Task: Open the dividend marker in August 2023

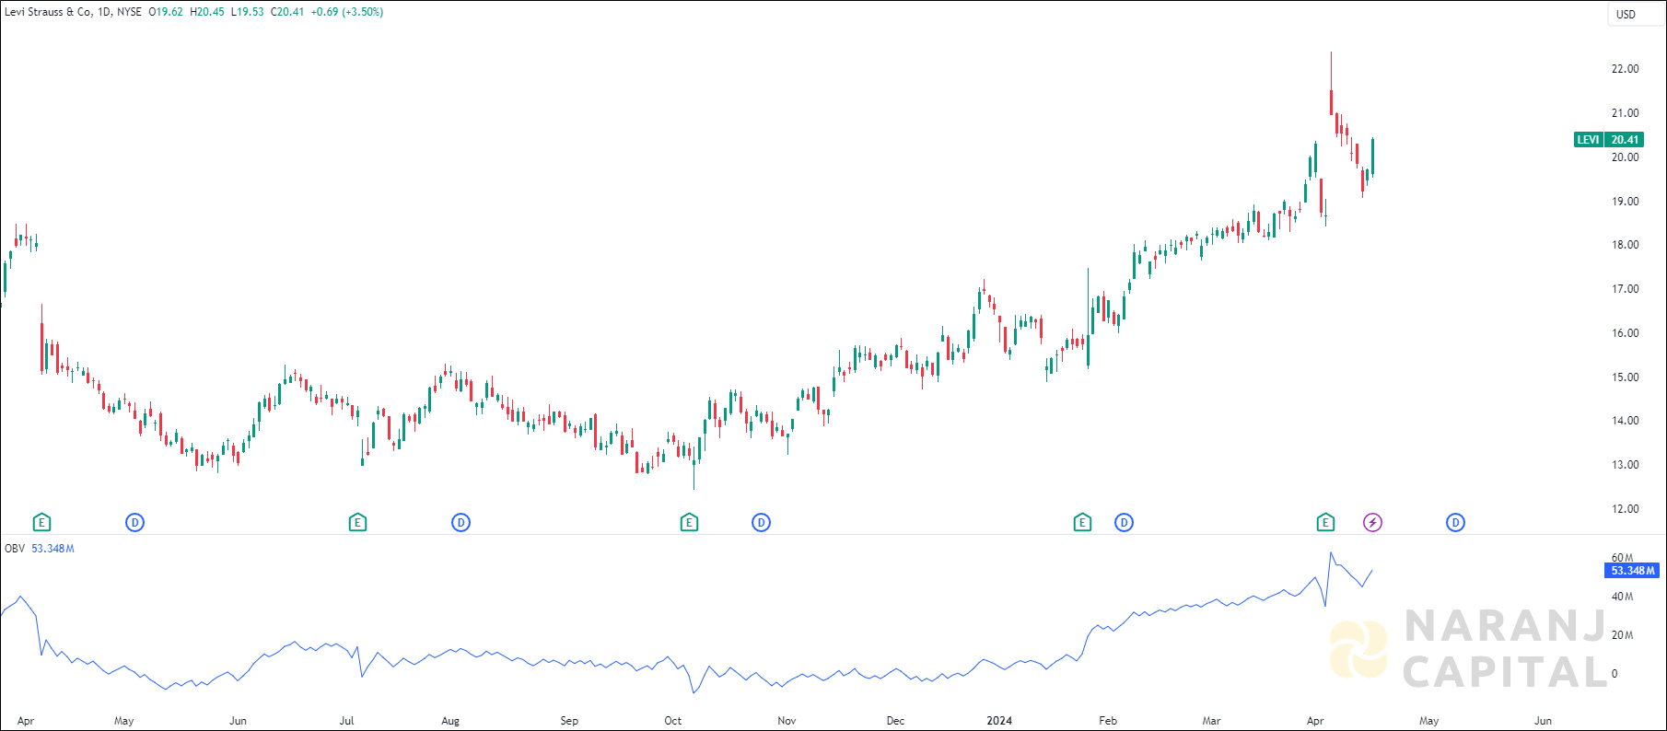Action: [x=460, y=523]
